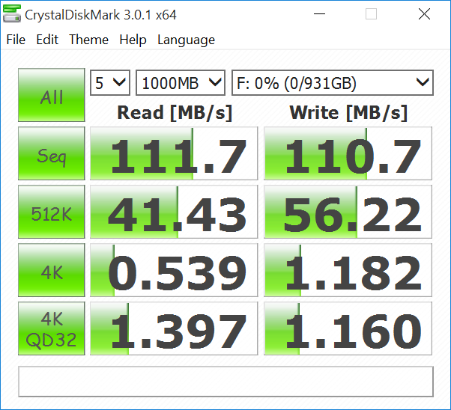Select the 4K read value 0.539
The image size is (451, 410).
[x=174, y=270]
